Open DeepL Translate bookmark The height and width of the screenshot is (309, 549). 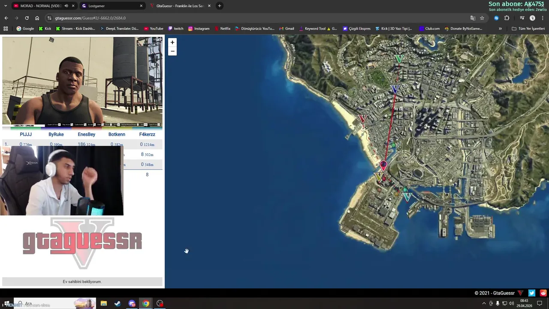(x=120, y=29)
